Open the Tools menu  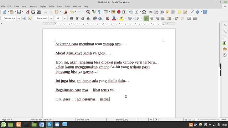coord(67,6)
